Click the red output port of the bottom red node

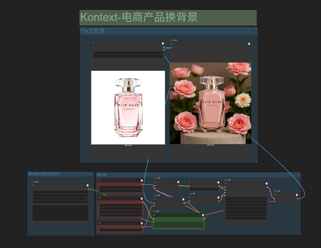coord(143,227)
